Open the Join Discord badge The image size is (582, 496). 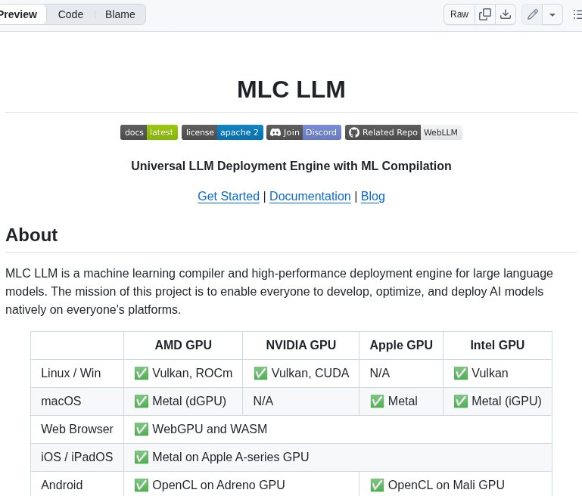tap(303, 132)
